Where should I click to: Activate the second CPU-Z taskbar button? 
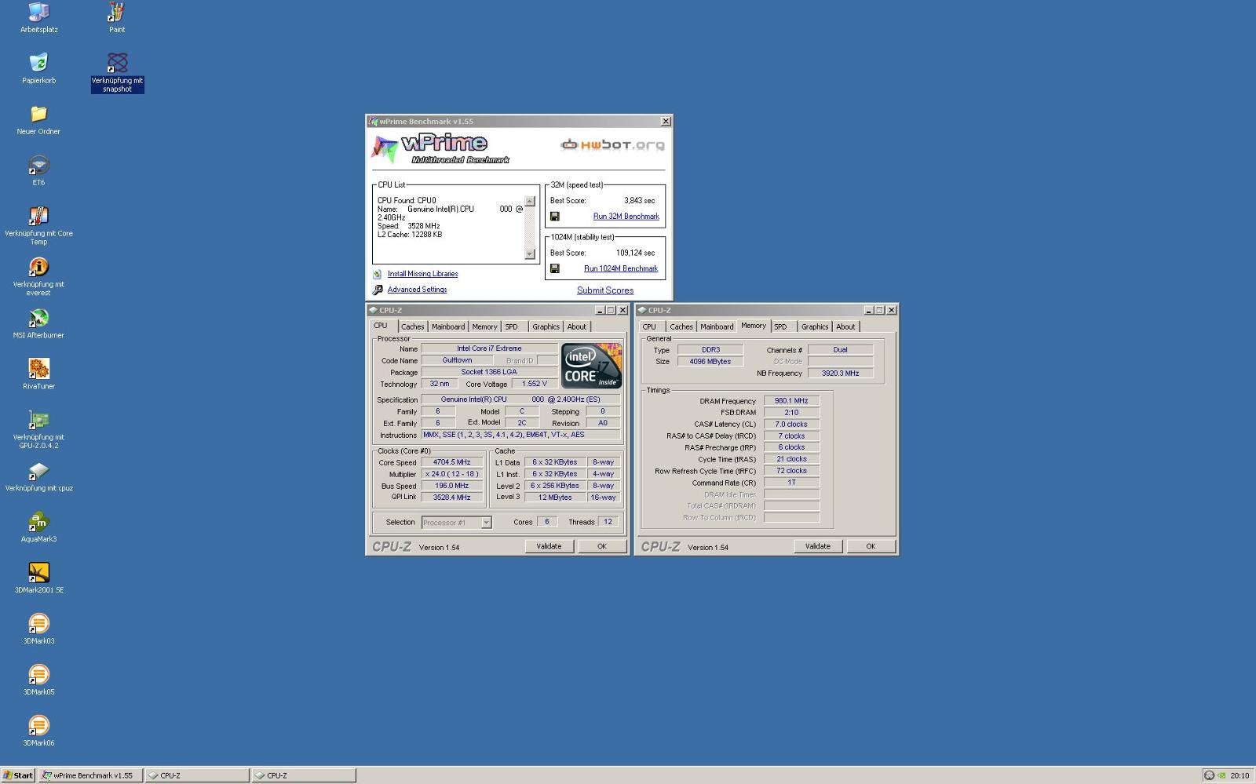pos(304,775)
